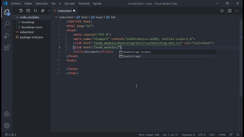Open notifications bell in status bar
This screenshot has width=244, height=137.
click(x=238, y=134)
